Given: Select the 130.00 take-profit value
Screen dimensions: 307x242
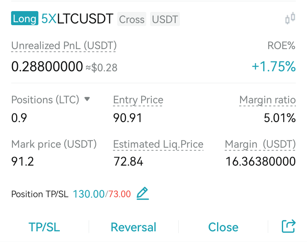Looking at the screenshot, I should 89,194.
